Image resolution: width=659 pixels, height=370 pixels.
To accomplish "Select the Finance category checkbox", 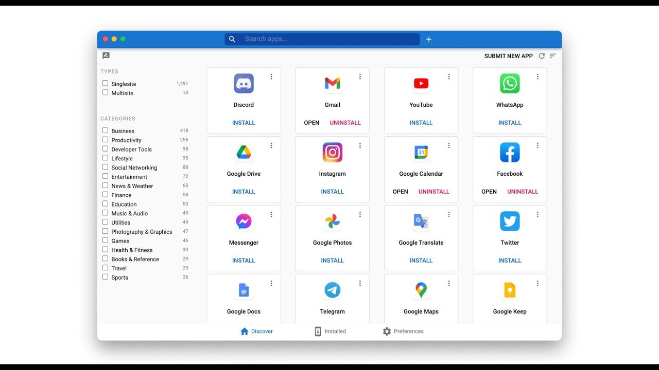I will 105,195.
